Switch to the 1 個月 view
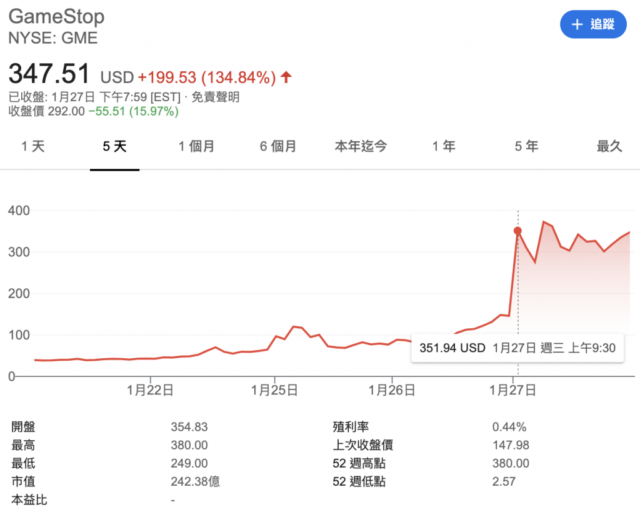The height and width of the screenshot is (512, 640). 197,146
